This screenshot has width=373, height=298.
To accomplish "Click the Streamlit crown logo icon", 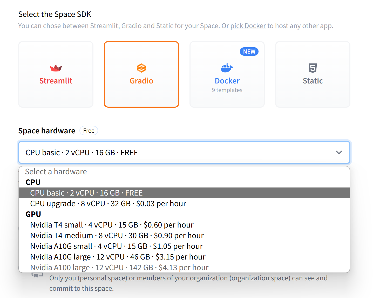I will click(56, 68).
